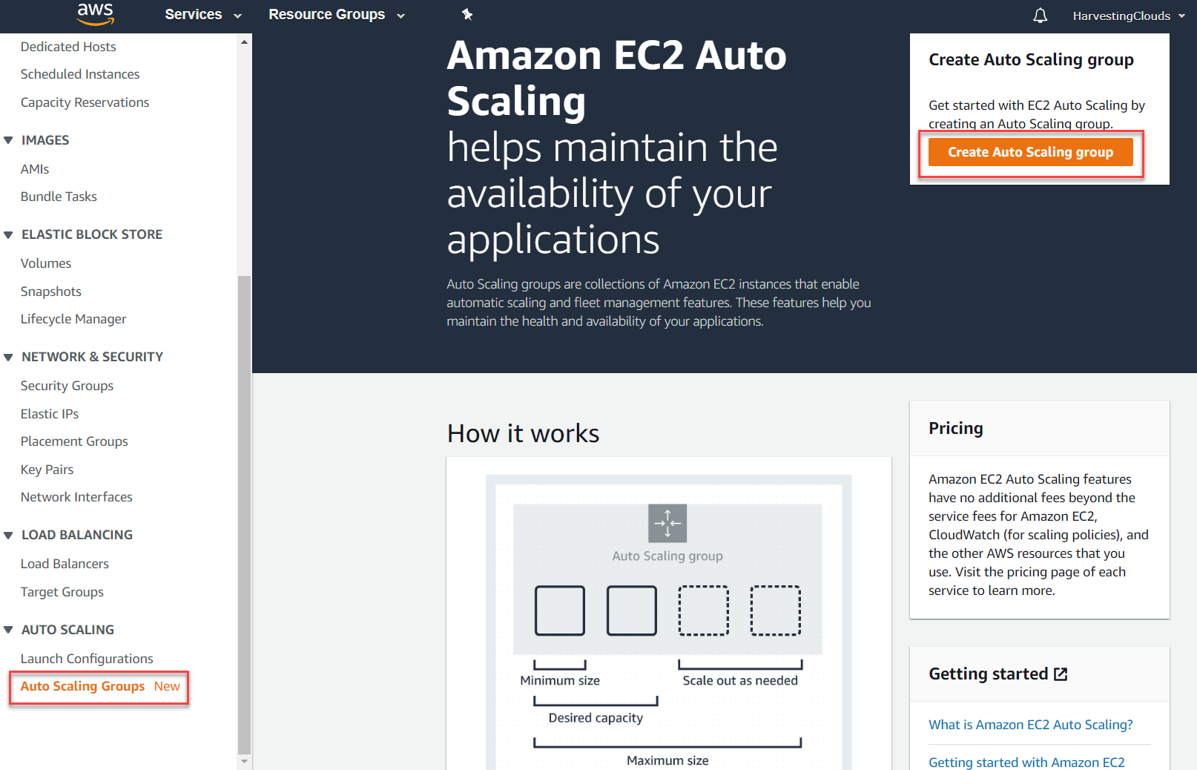Go to Capacity Reservations

pos(85,102)
